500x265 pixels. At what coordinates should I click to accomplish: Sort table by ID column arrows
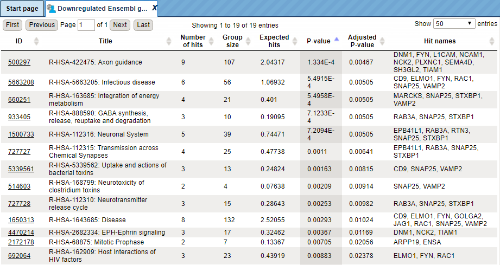[x=36, y=41]
